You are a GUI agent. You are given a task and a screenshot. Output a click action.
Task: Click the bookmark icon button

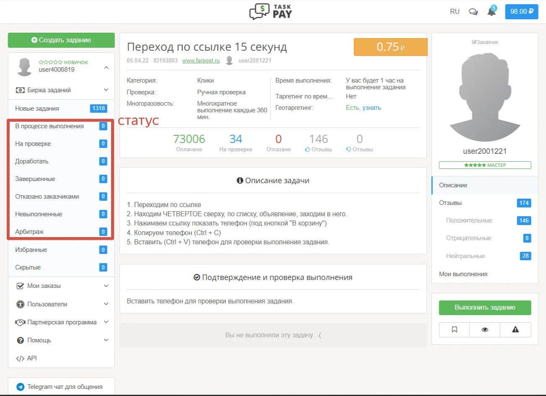coord(454,330)
